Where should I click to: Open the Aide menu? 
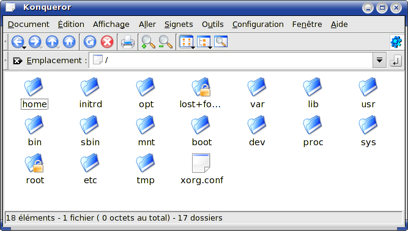[339, 25]
